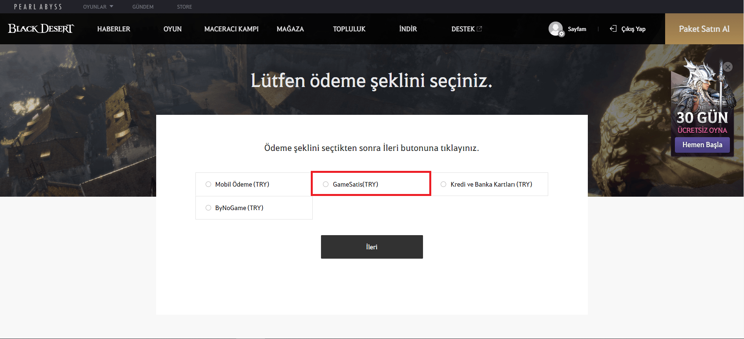The image size is (744, 339).
Task: Click the 30 GÜN promo character image
Action: [702, 84]
